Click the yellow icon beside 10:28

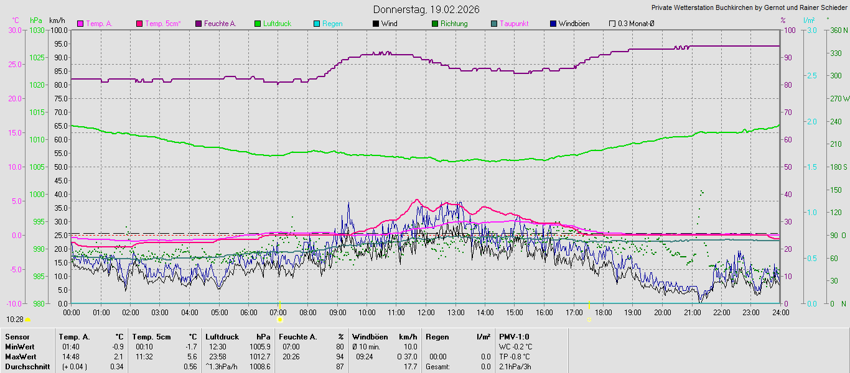(28, 320)
